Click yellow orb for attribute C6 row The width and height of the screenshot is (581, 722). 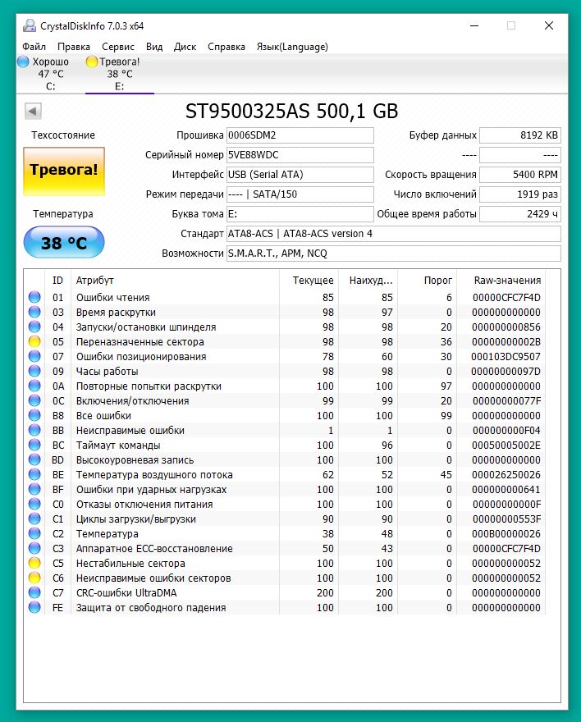34,578
